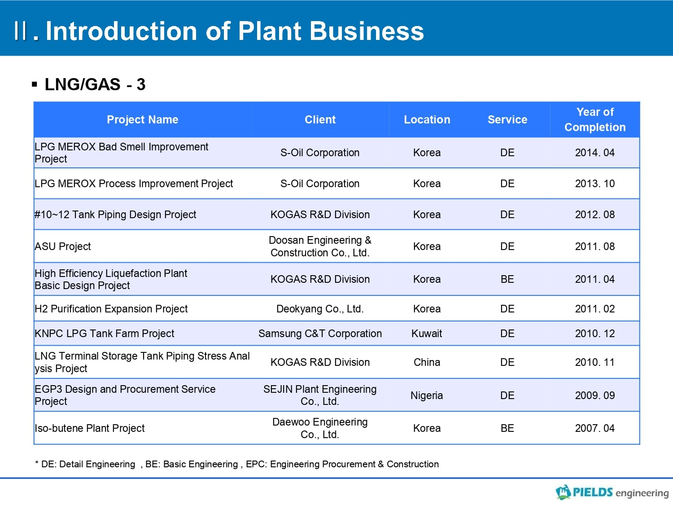
Task: Click DE in the KNPC LPG Tank row
Action: click(507, 334)
